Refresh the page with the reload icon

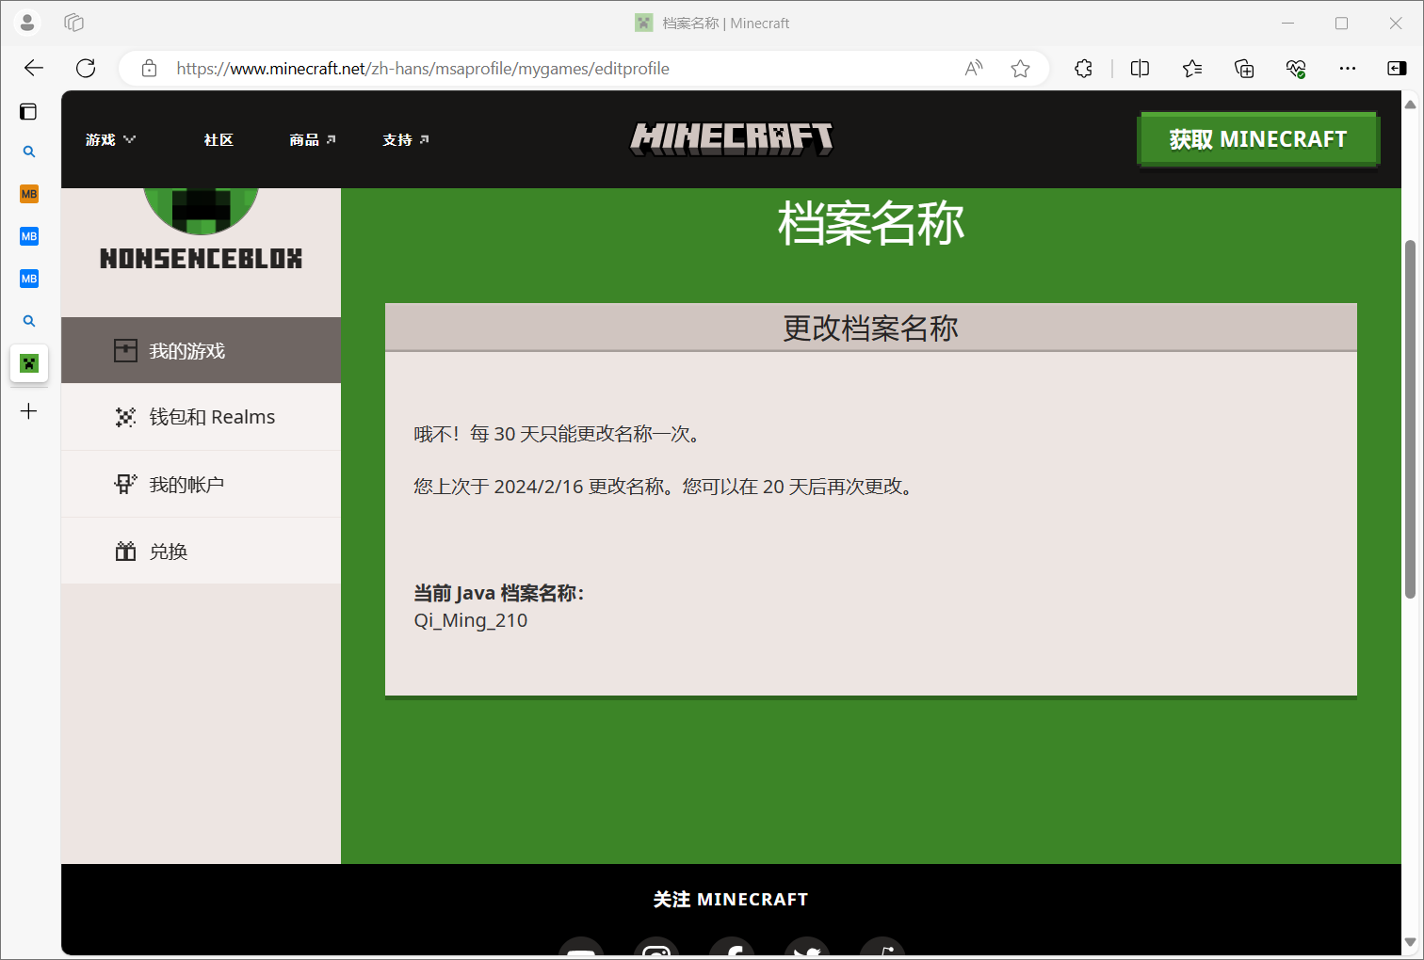pos(86,68)
